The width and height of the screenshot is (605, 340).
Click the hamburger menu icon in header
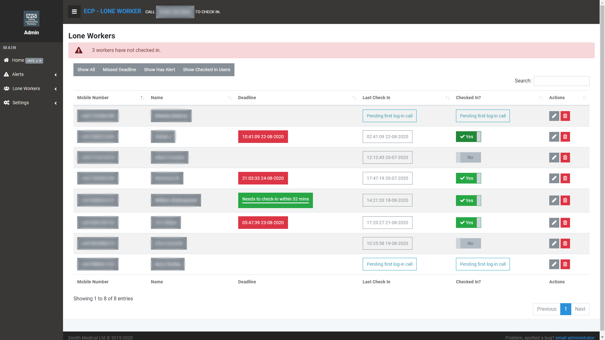coord(74,12)
